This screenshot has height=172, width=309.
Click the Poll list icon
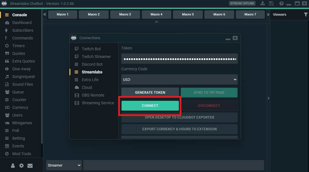click(7, 131)
